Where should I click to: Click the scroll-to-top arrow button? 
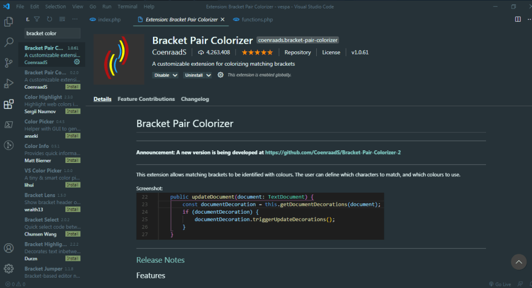pyautogui.click(x=519, y=261)
